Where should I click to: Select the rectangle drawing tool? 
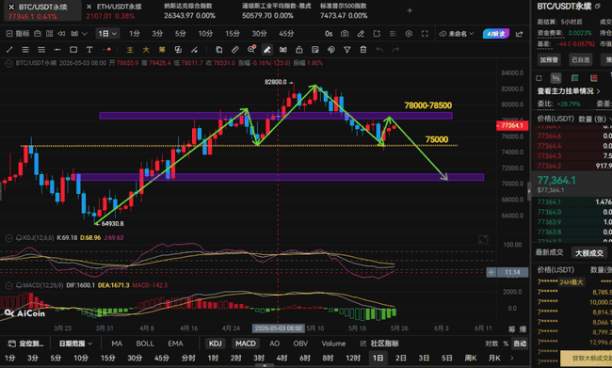73,50
